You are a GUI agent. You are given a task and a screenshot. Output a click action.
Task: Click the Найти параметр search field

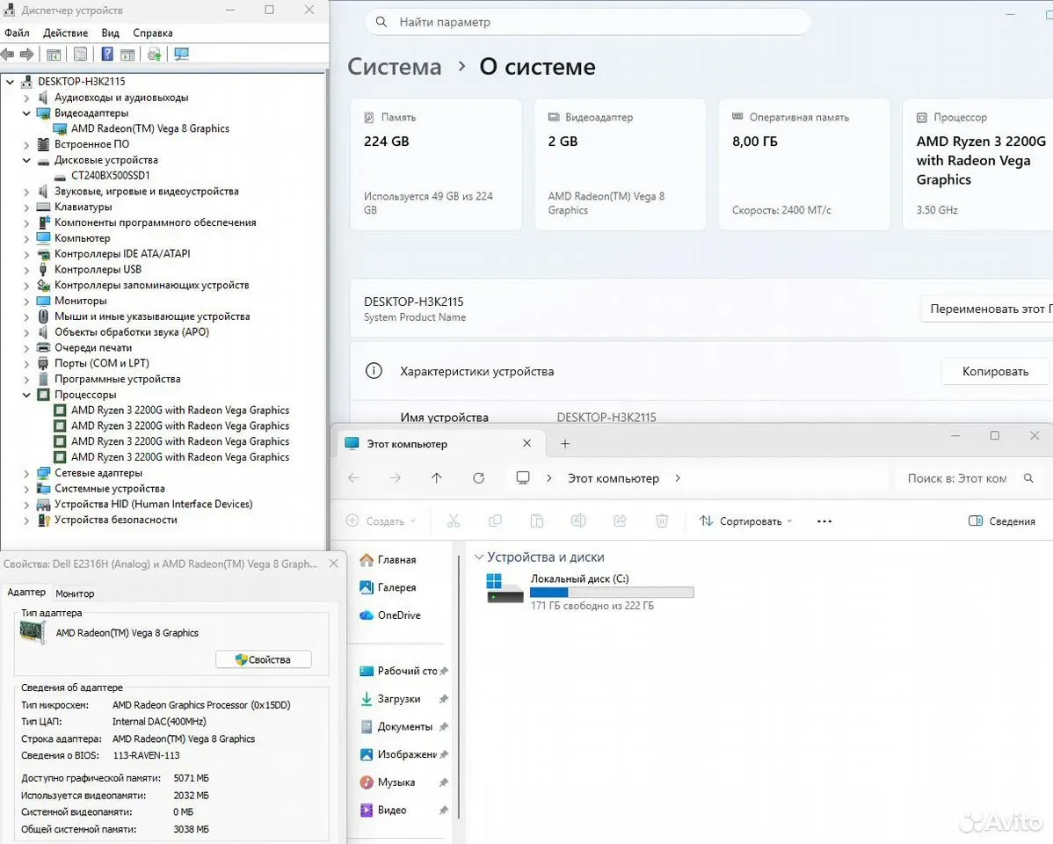[588, 22]
